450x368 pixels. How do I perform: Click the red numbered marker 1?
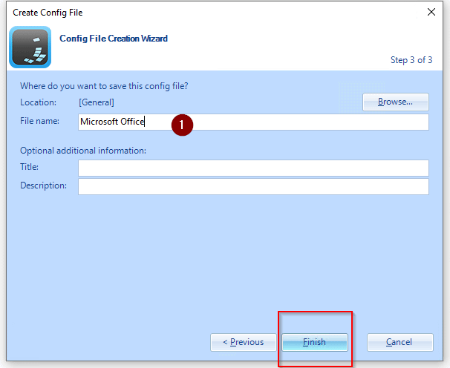point(182,125)
